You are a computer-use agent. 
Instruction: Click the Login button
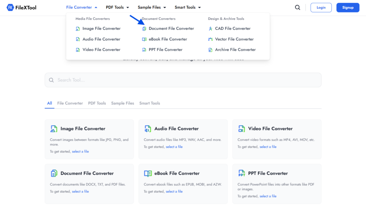[321, 7]
